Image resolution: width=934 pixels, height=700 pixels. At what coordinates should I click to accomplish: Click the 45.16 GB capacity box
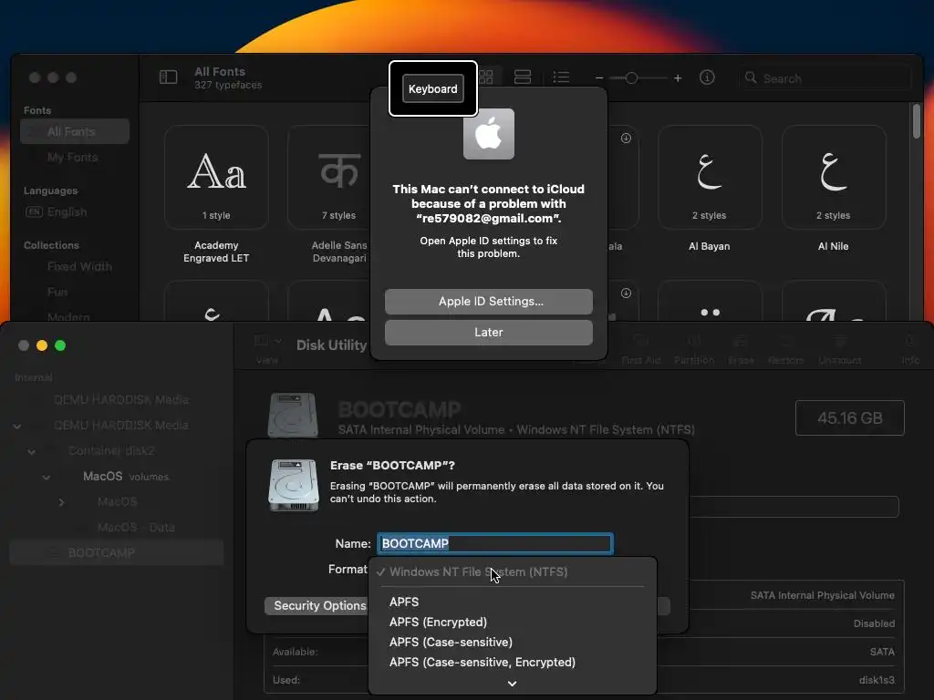[850, 417]
